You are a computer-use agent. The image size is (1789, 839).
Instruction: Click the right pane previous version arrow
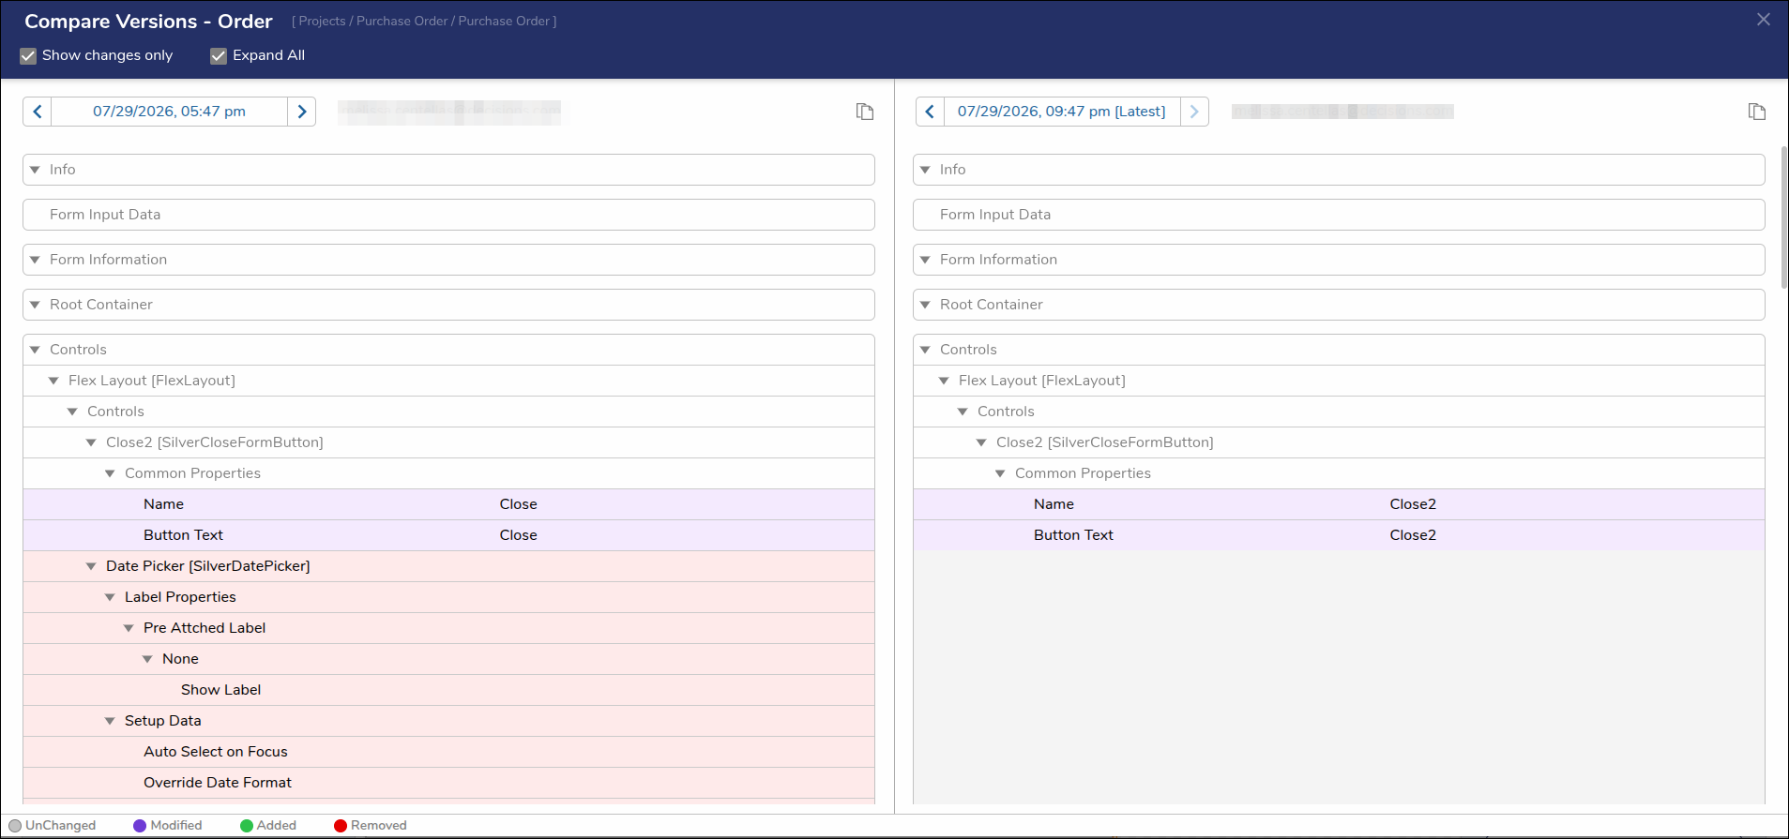[x=930, y=112]
